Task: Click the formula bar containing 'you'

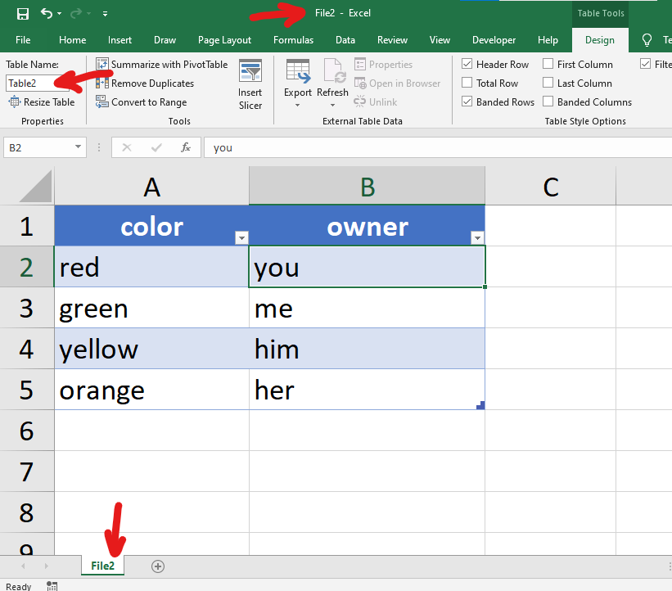Action: [x=438, y=147]
